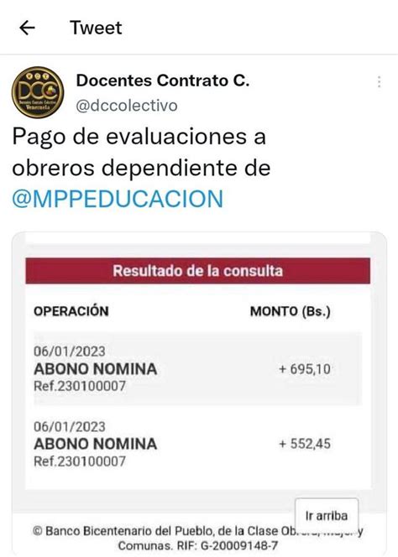Open the Docentes Contrato C. display name
398x557 pixels.
click(x=163, y=81)
